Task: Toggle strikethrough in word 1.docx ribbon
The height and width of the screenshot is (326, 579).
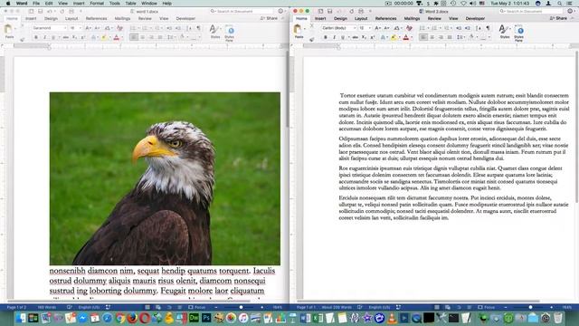Action: pyautogui.click(x=66, y=37)
